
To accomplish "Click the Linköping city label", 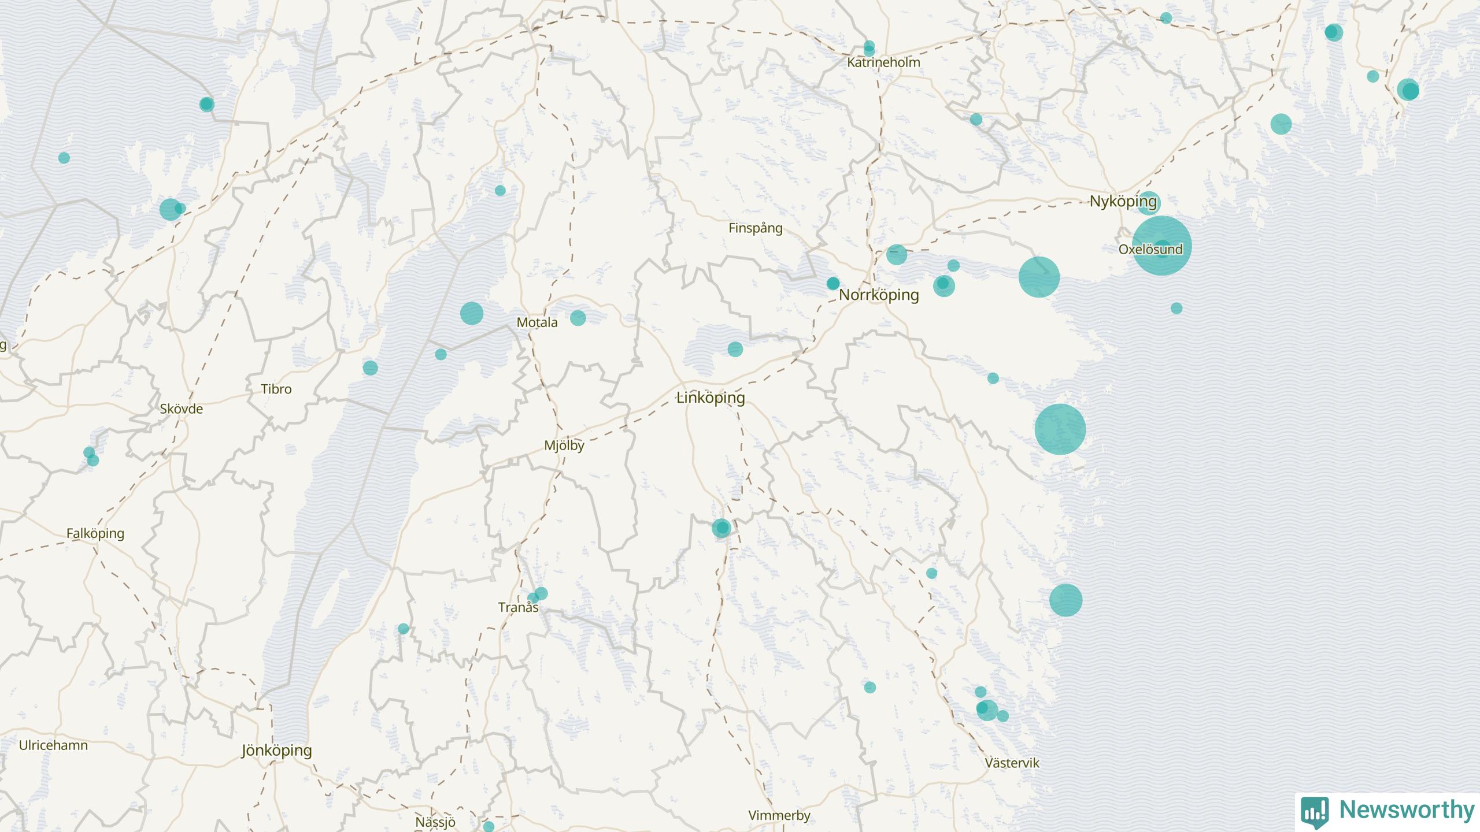I will [x=711, y=398].
